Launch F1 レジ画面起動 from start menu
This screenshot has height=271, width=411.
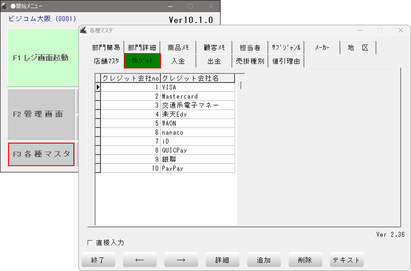coord(41,58)
